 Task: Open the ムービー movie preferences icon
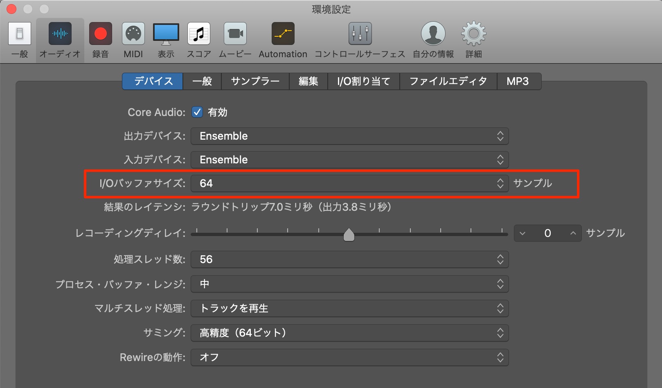tap(235, 34)
